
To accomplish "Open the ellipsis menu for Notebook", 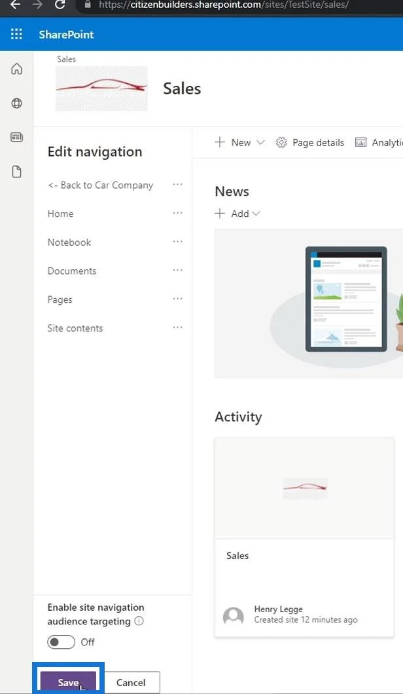I will click(178, 242).
